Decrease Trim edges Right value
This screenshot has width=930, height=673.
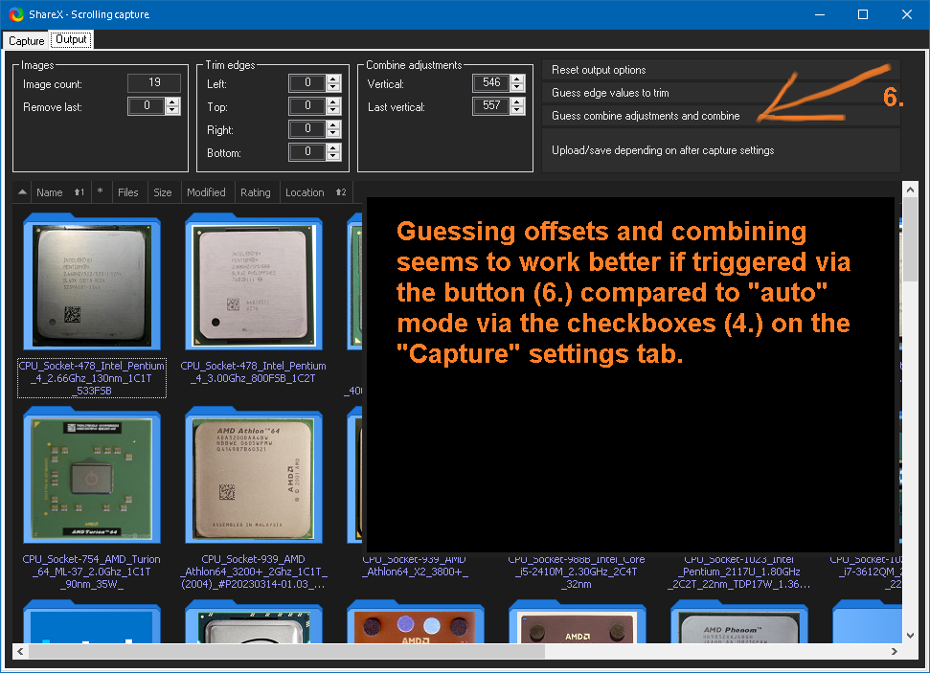pyautogui.click(x=333, y=133)
